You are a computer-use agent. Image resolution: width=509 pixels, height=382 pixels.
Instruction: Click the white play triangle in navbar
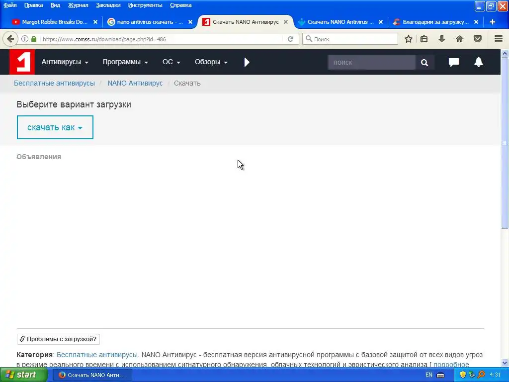(247, 62)
